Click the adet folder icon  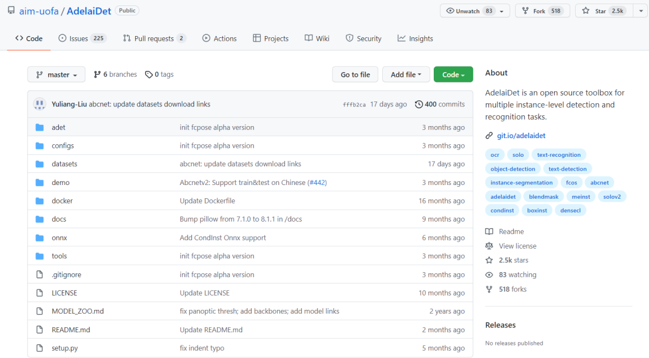40,127
